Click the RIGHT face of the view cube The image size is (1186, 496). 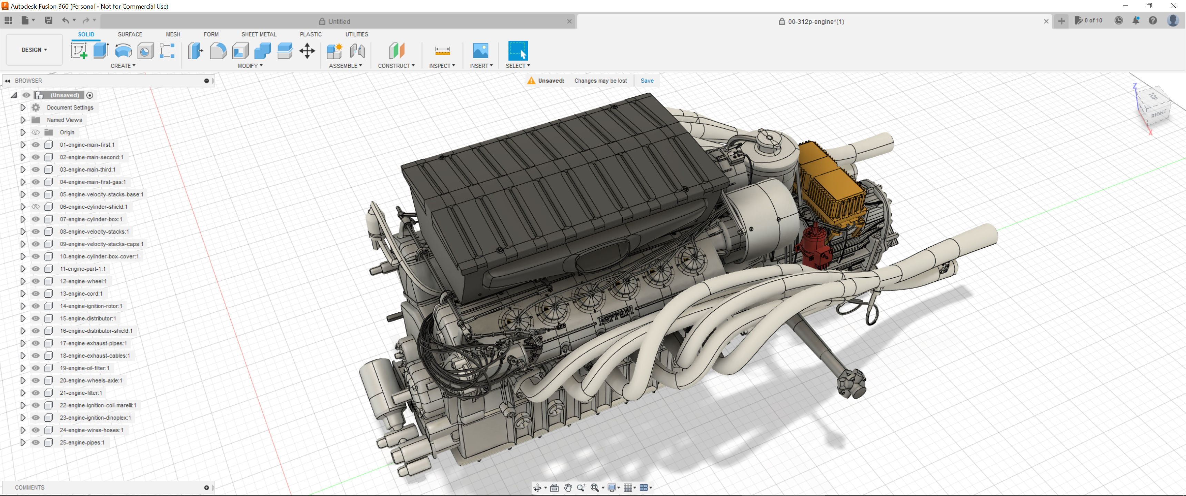tap(1158, 114)
